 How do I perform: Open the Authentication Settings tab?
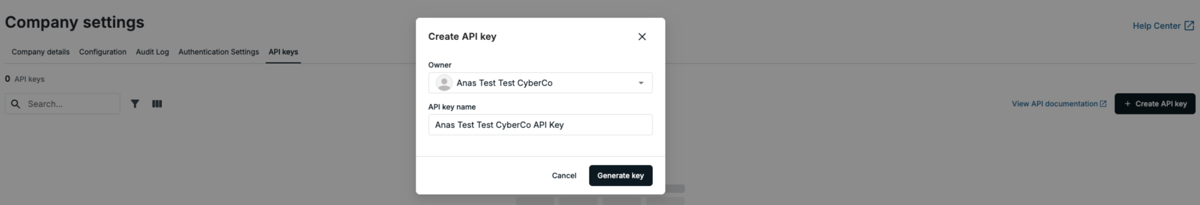pyautogui.click(x=218, y=52)
